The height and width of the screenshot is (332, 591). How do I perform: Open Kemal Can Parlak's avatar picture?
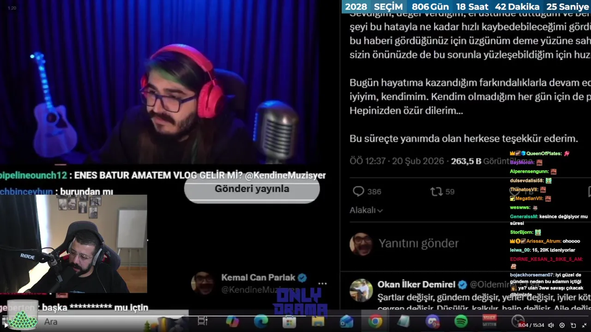(x=203, y=284)
